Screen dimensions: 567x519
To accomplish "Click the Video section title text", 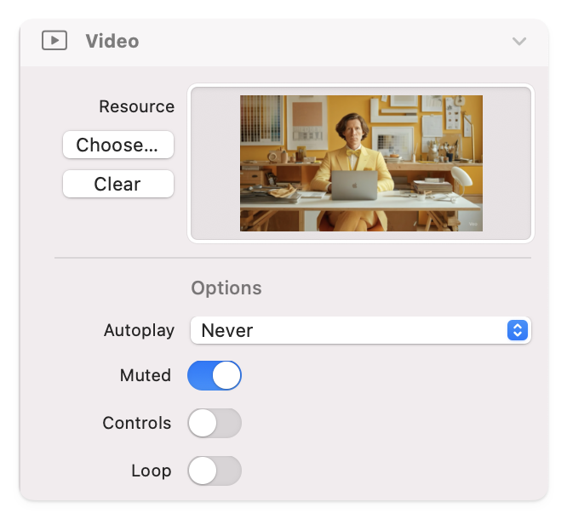I will pos(112,41).
